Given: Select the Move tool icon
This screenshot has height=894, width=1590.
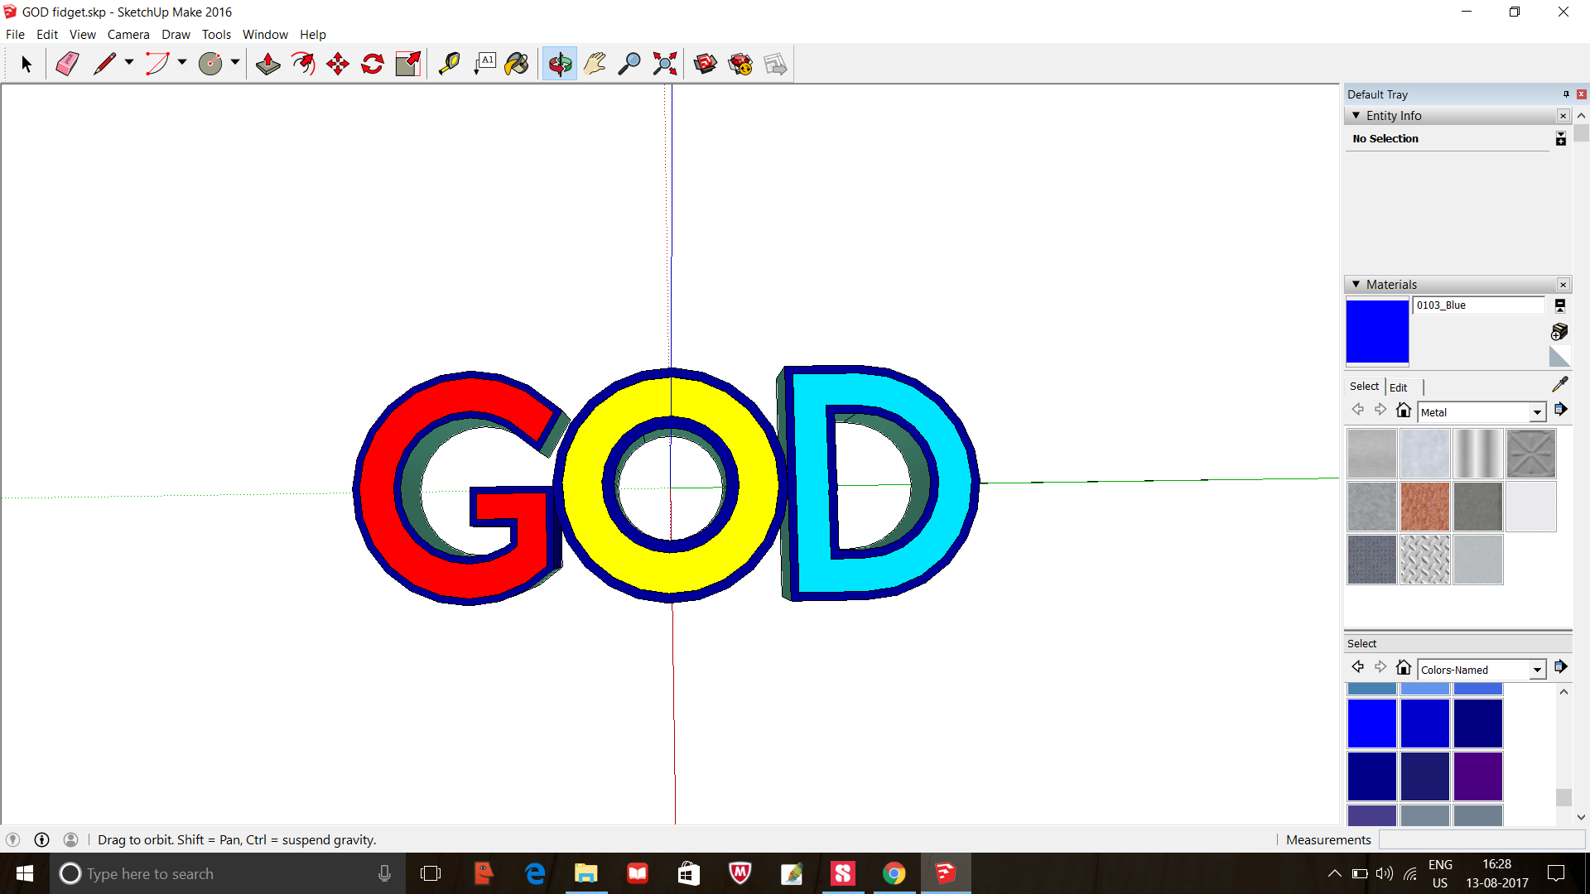Looking at the screenshot, I should (x=336, y=63).
